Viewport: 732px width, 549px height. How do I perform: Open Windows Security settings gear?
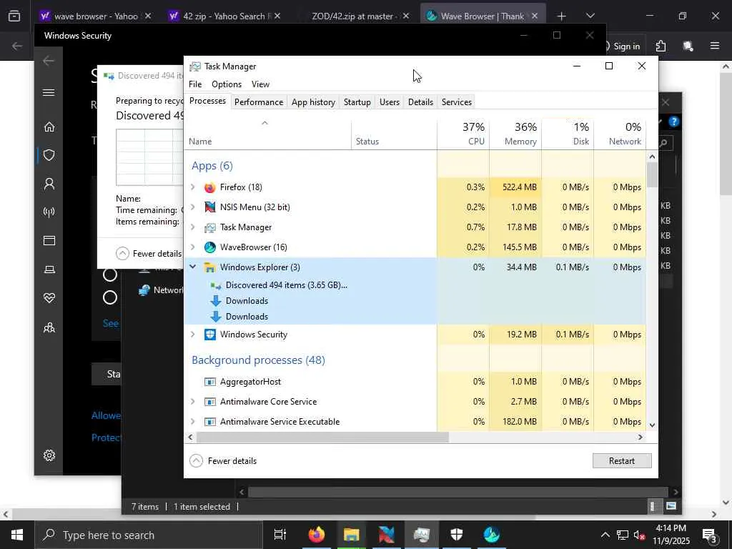[x=49, y=455]
